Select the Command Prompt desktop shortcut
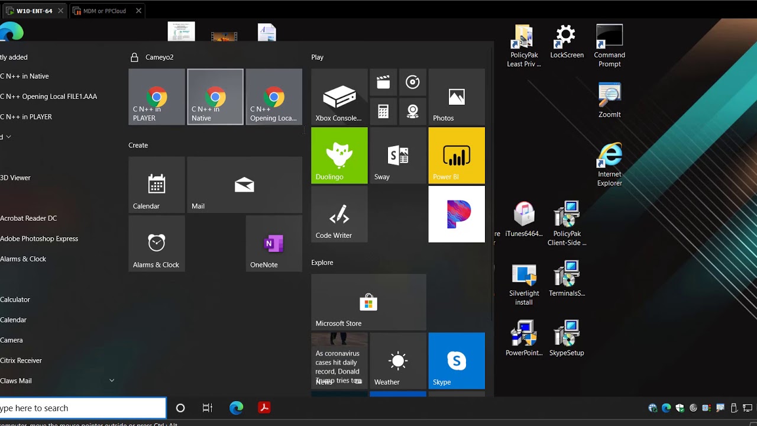 (609, 46)
